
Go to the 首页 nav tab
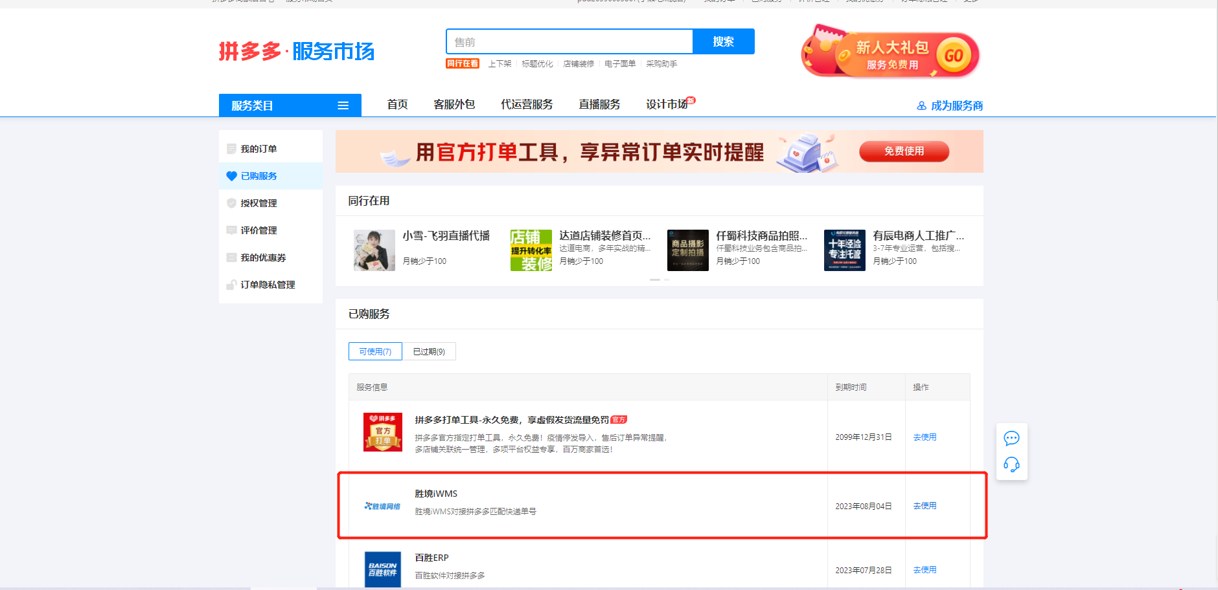pyautogui.click(x=397, y=104)
